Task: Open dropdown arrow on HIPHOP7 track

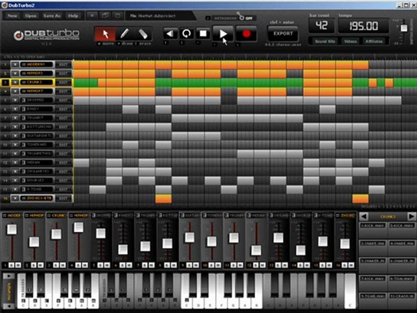Action: (15, 91)
